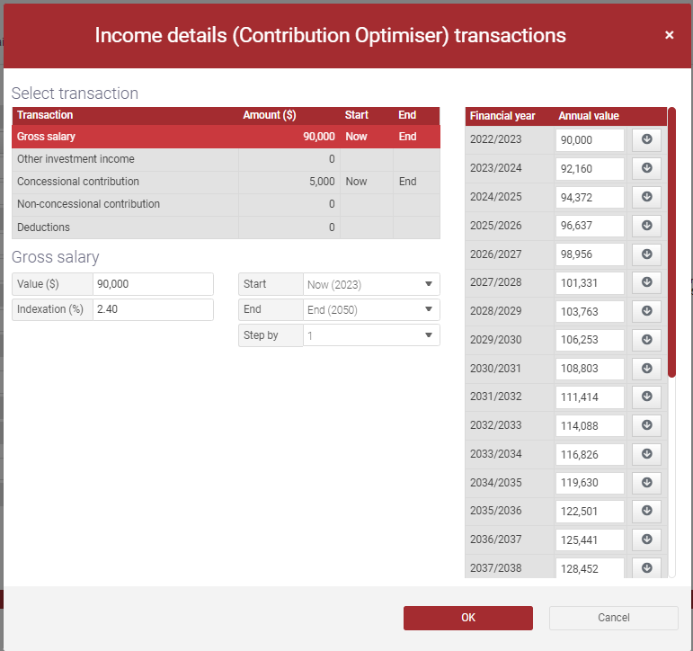Click the Transaction column header
Viewport: 693px width, 651px height.
click(45, 115)
